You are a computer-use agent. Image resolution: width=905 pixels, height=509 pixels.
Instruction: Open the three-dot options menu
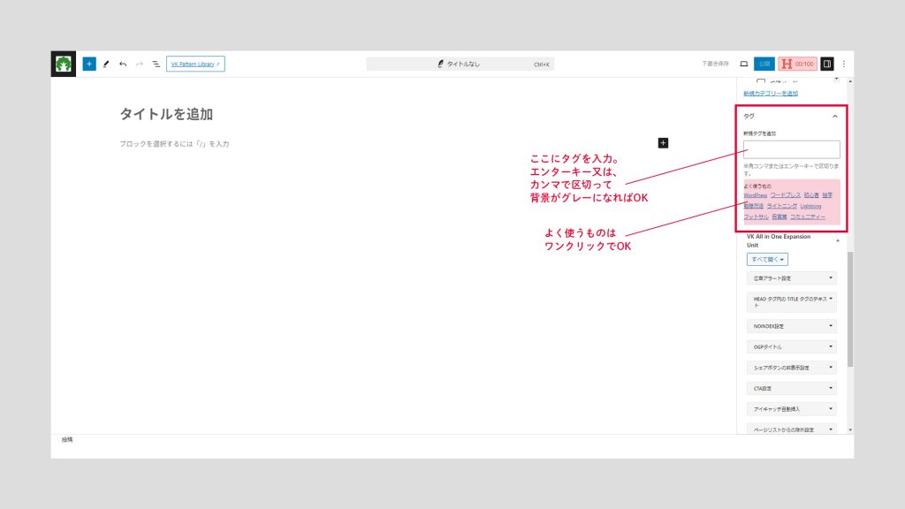point(843,64)
